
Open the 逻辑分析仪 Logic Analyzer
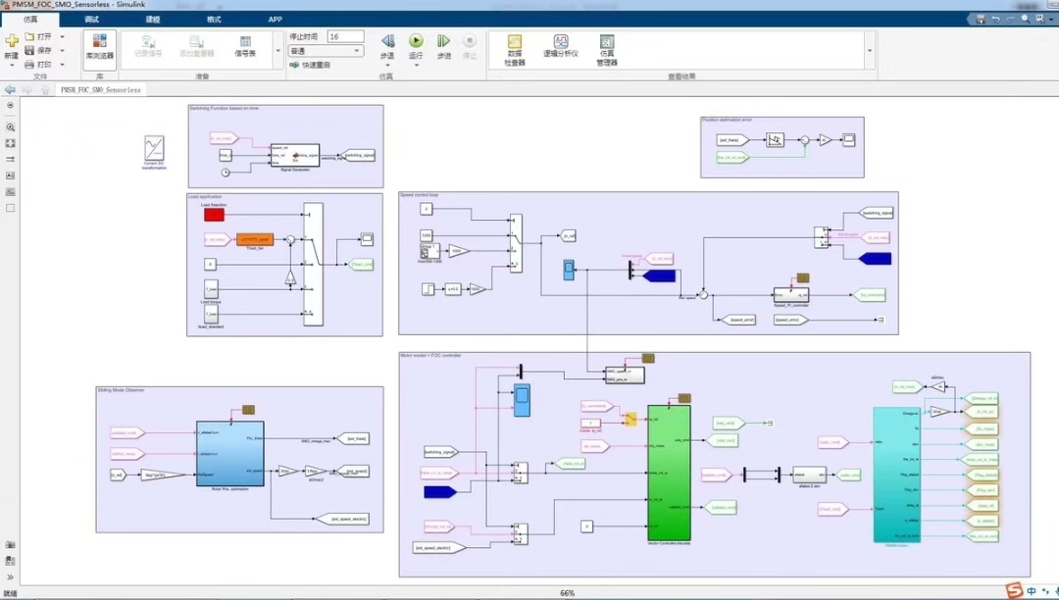(561, 47)
